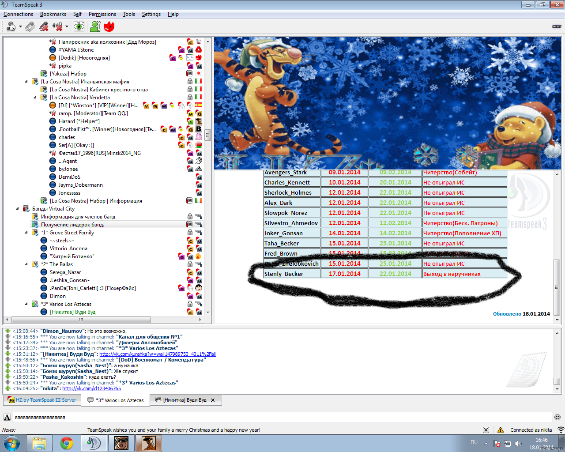Dismiss the news ticker with X button
The height and width of the screenshot is (452, 565).
[486, 430]
